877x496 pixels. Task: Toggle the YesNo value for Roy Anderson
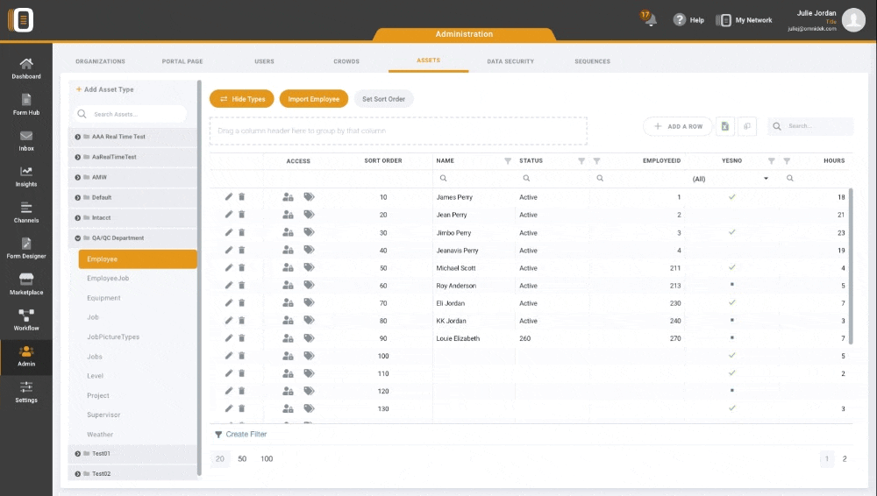[x=731, y=286]
